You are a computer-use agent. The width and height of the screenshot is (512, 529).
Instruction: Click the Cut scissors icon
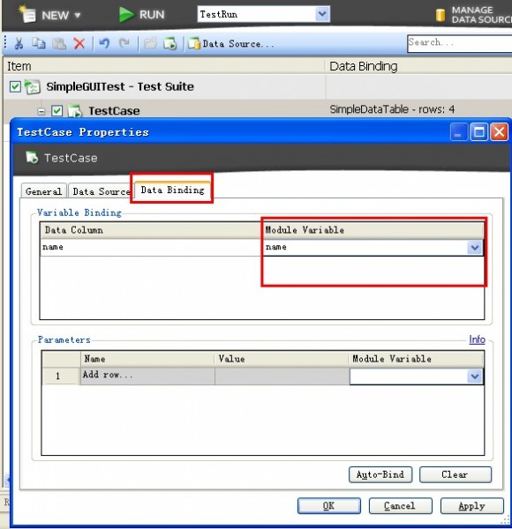(x=19, y=43)
